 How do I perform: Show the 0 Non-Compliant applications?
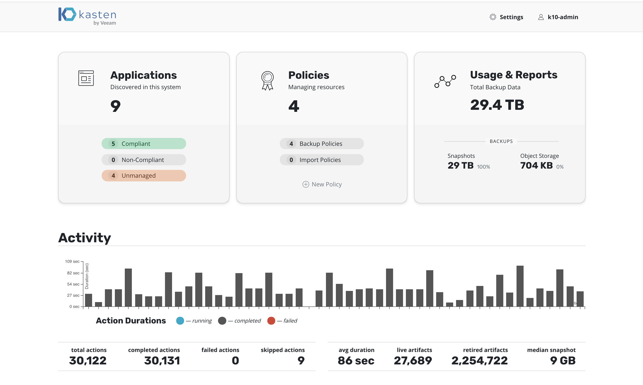tap(144, 160)
